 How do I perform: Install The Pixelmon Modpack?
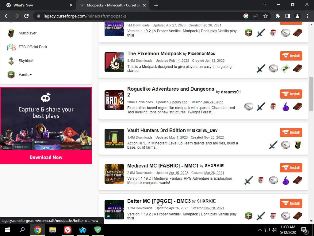[x=291, y=56]
